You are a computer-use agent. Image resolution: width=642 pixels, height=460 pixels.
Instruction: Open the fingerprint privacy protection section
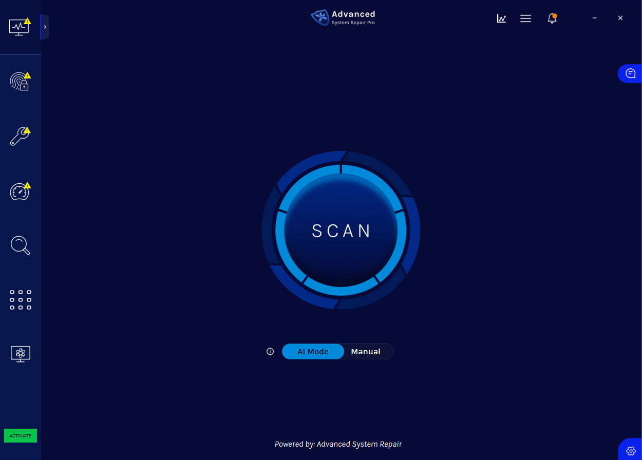pyautogui.click(x=20, y=82)
